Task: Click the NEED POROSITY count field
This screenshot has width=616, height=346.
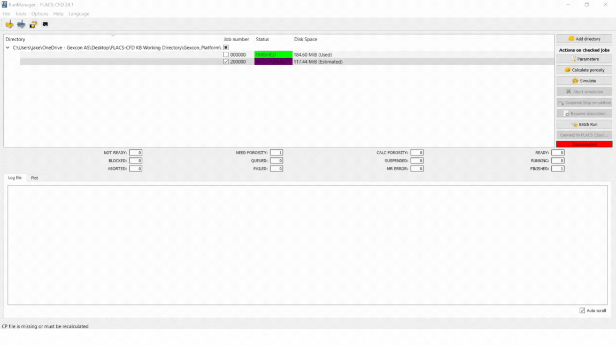Action: pos(276,153)
